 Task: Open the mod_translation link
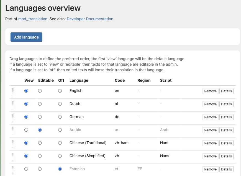pyautogui.click(x=33, y=19)
